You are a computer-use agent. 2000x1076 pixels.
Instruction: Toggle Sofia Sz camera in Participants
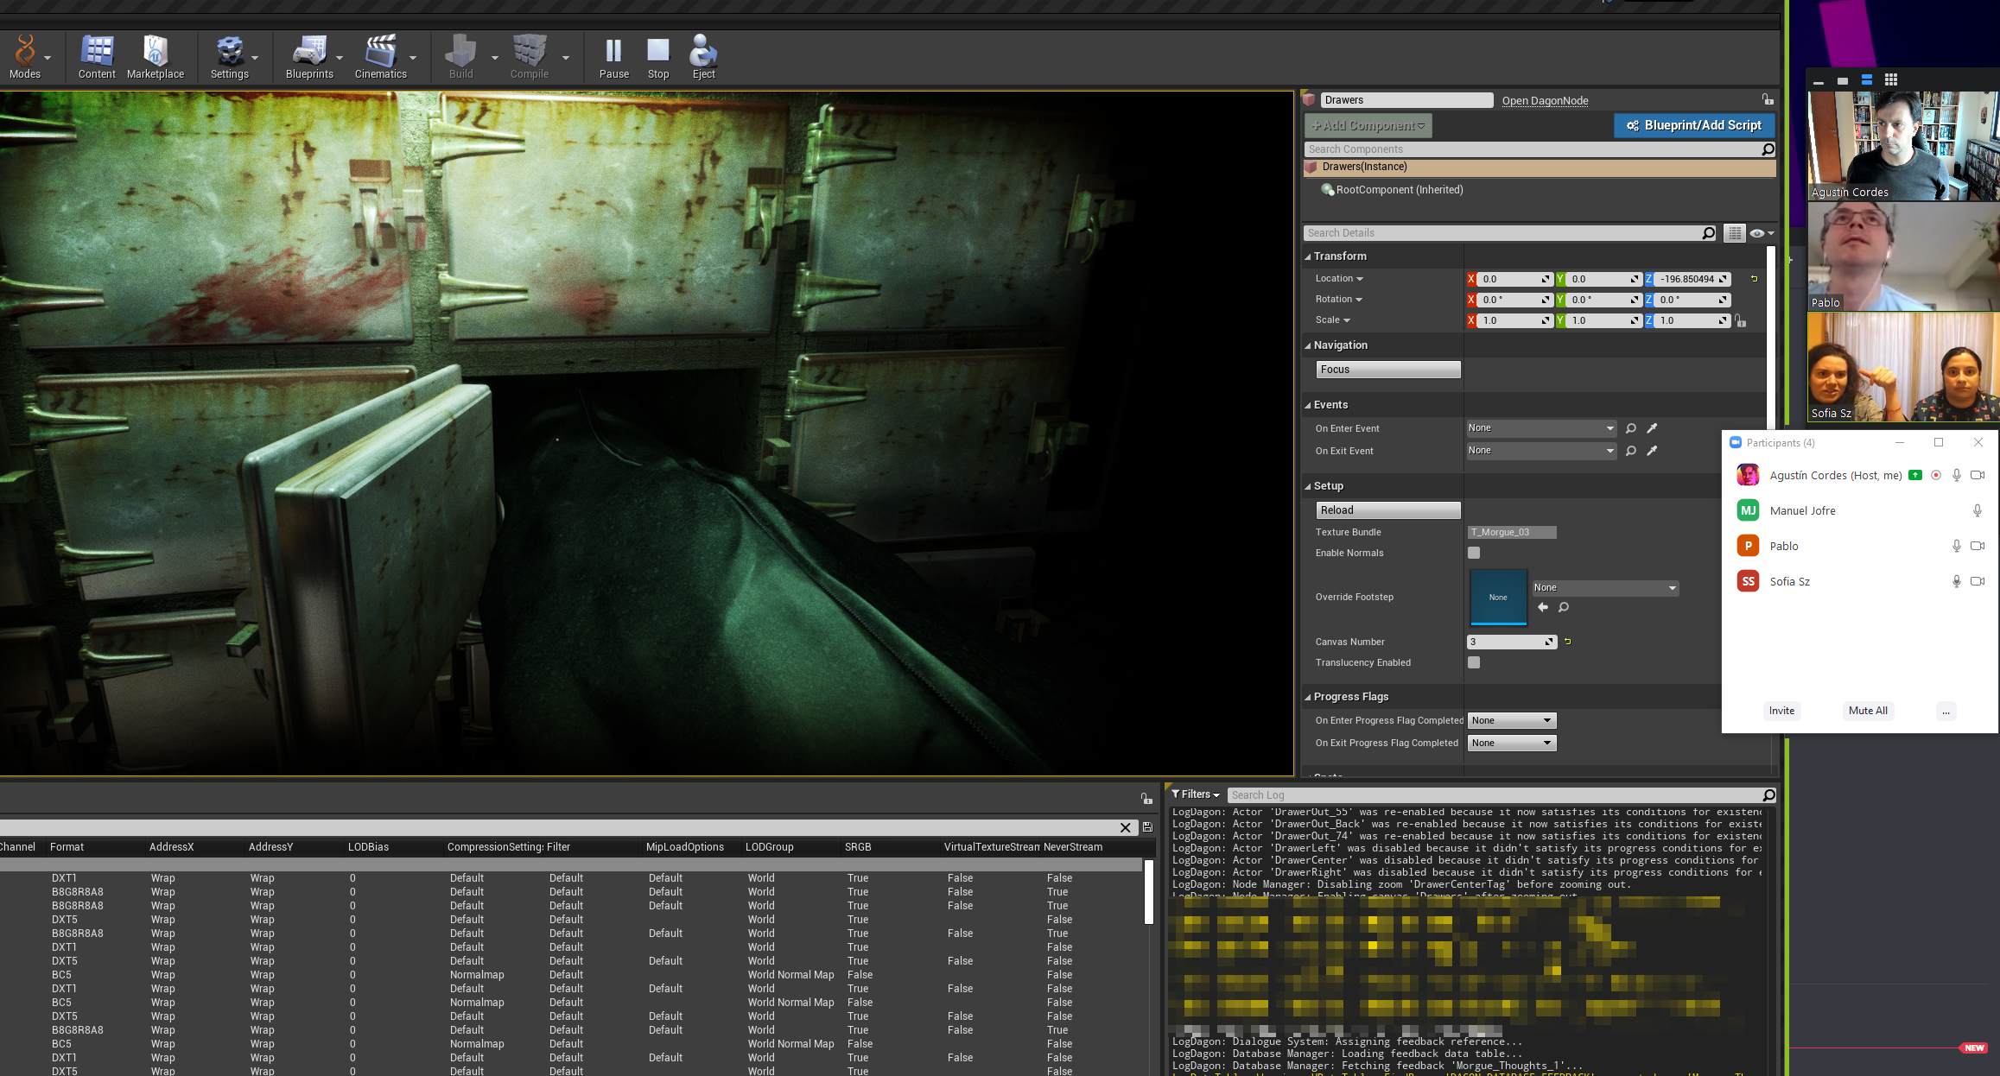pyautogui.click(x=1978, y=581)
